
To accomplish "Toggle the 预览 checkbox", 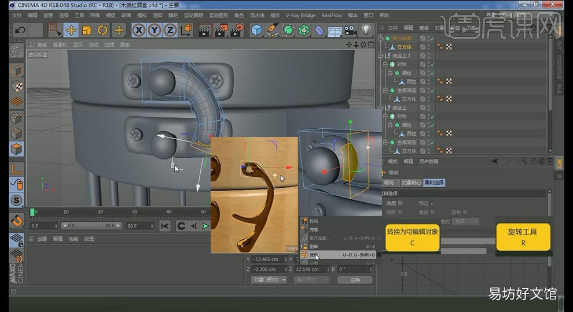I will click(x=433, y=203).
